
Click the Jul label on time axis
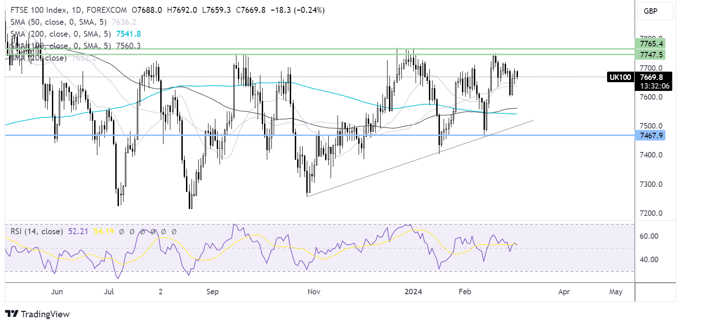[109, 292]
